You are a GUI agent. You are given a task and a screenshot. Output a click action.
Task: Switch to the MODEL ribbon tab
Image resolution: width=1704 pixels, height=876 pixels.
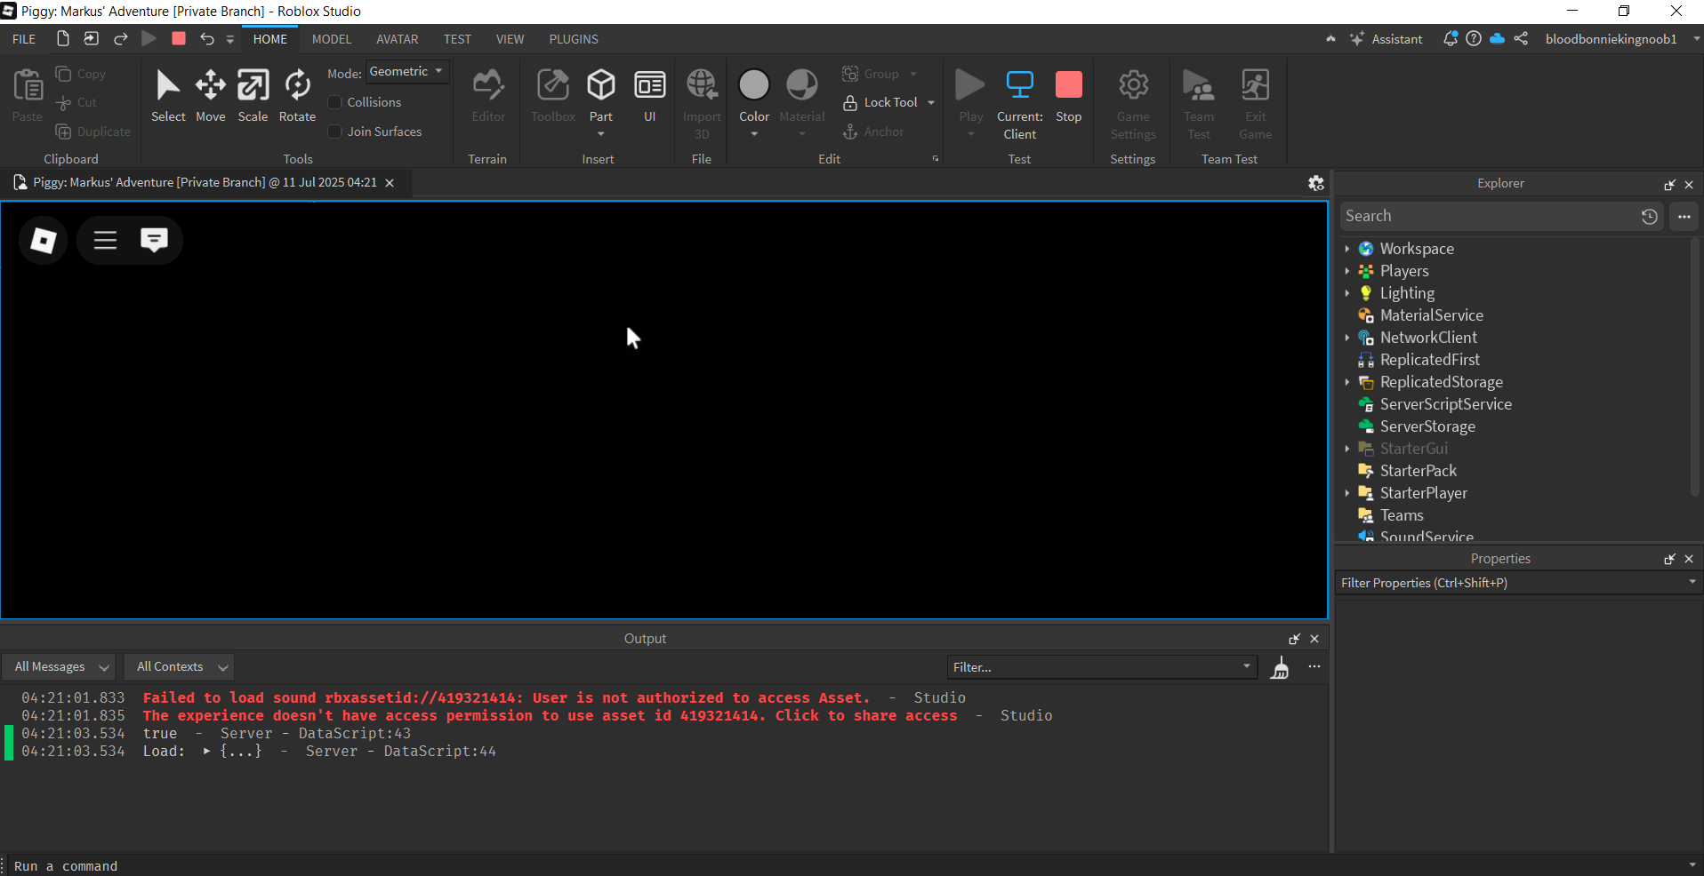(332, 39)
